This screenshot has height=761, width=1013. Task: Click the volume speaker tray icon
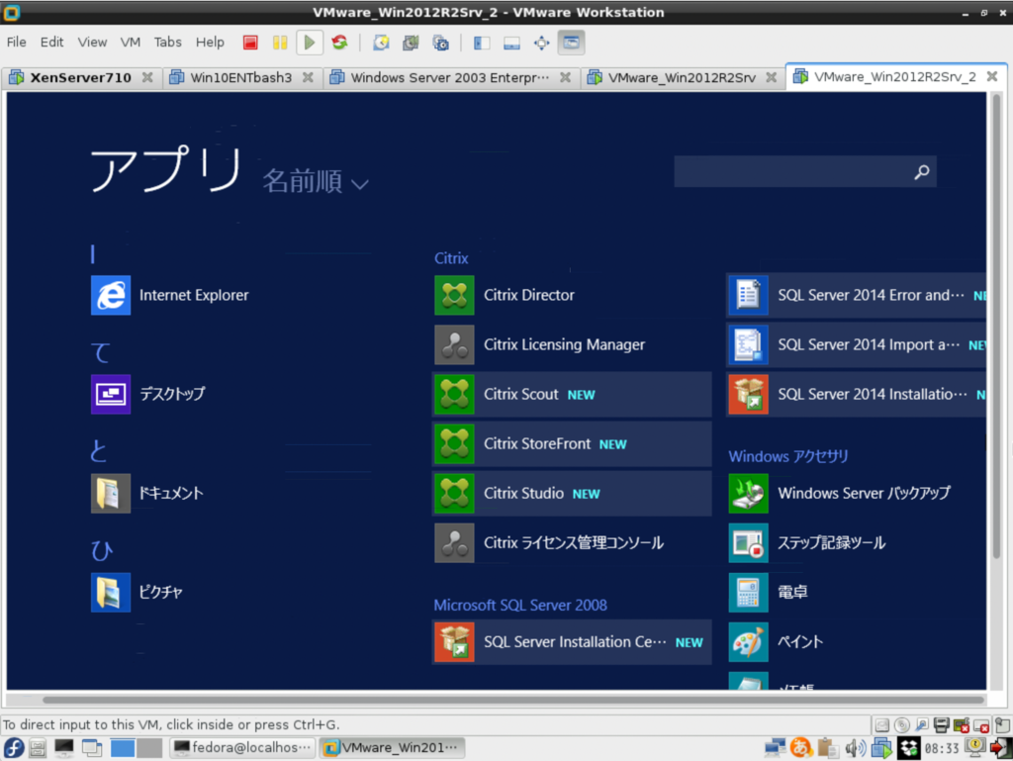point(856,748)
